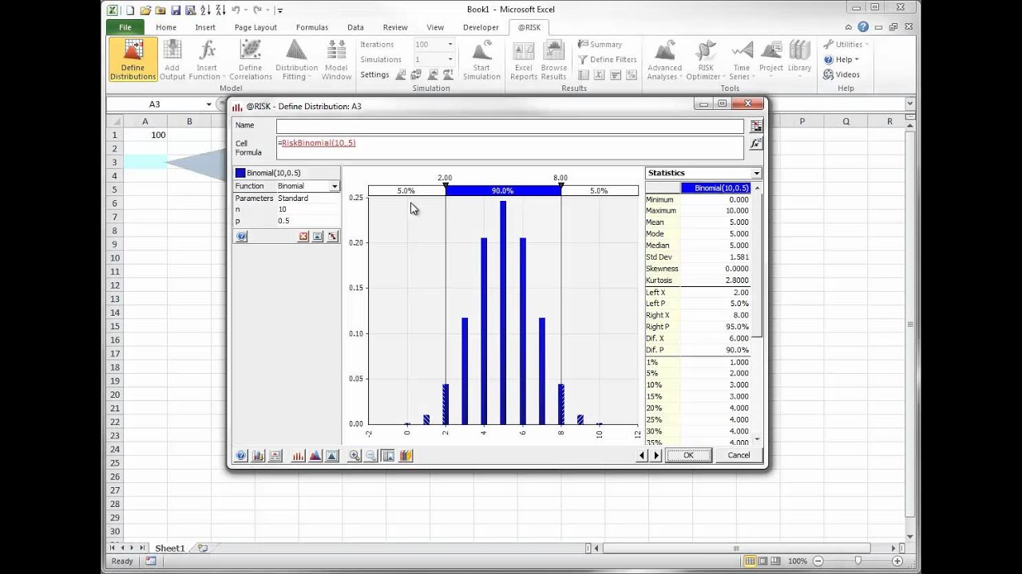
Task: Edit the n parameter value 10
Action: pyautogui.click(x=307, y=209)
